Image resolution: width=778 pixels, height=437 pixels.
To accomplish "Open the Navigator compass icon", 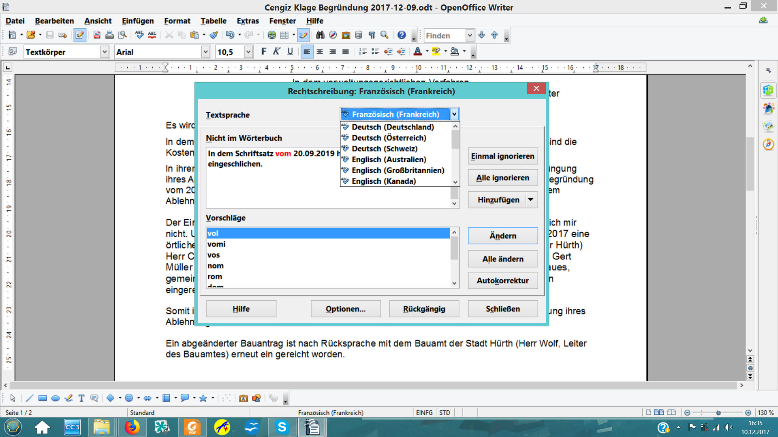I will (333, 35).
